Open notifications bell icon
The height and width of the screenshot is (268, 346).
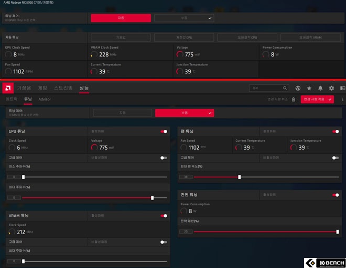click(320, 88)
